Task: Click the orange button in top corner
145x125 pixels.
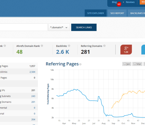Action: [142, 2]
